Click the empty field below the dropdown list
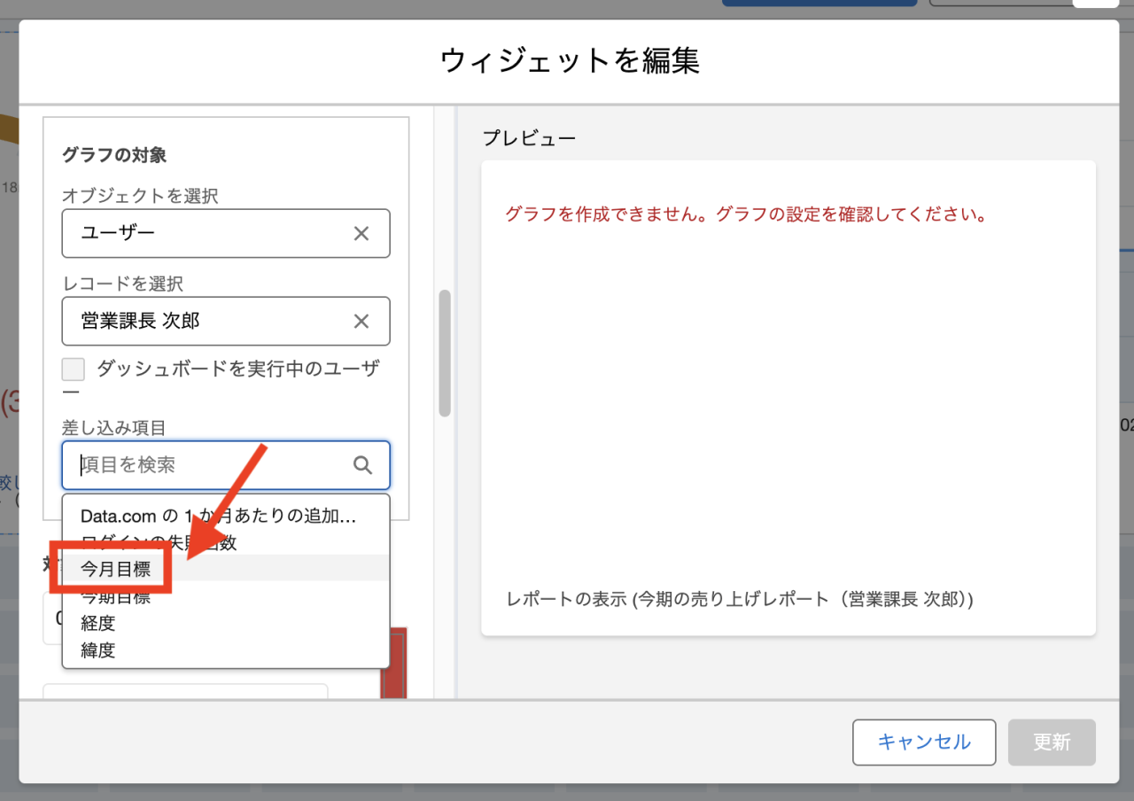Viewport: 1134px width, 801px height. click(x=185, y=691)
